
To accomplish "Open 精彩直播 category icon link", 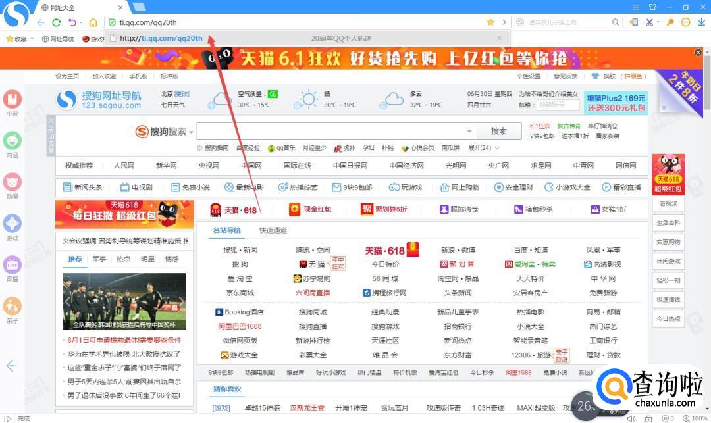I will click(621, 187).
